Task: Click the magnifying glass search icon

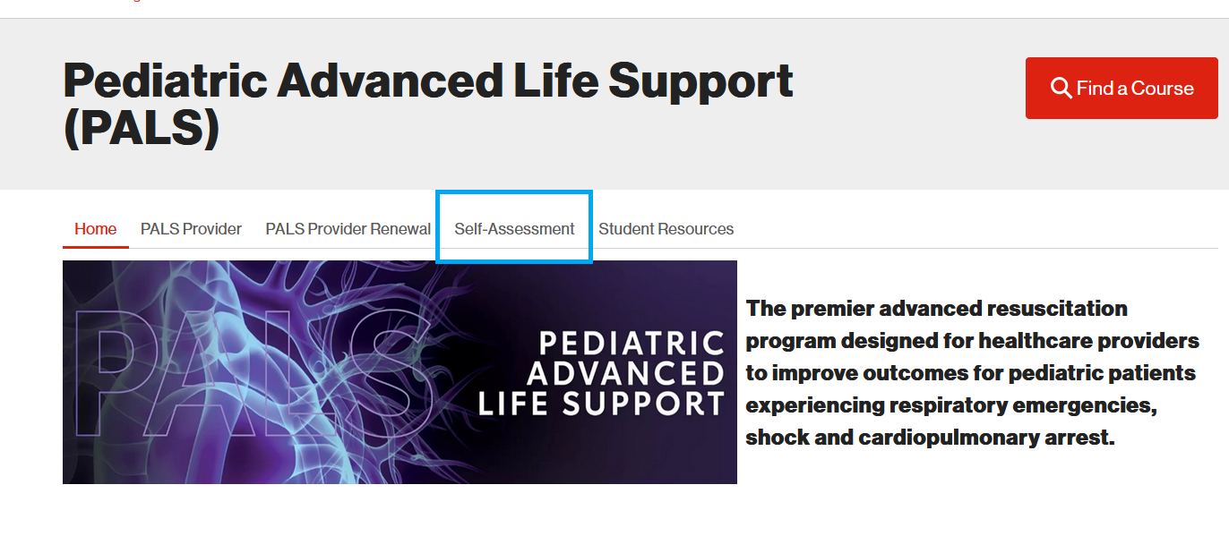Action: tap(1061, 88)
